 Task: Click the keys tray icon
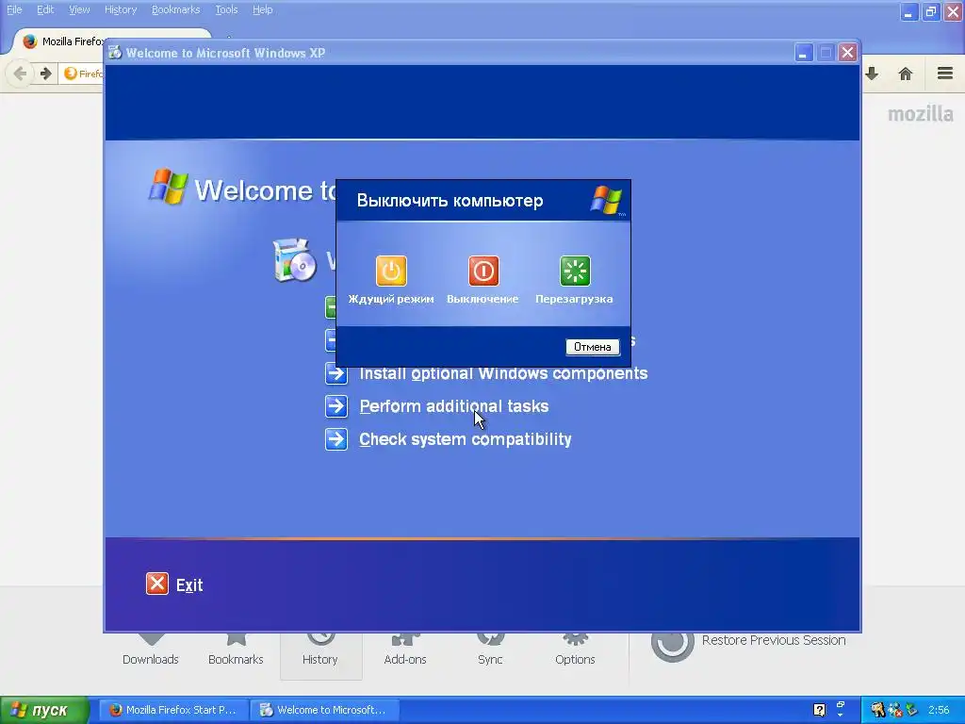877,710
